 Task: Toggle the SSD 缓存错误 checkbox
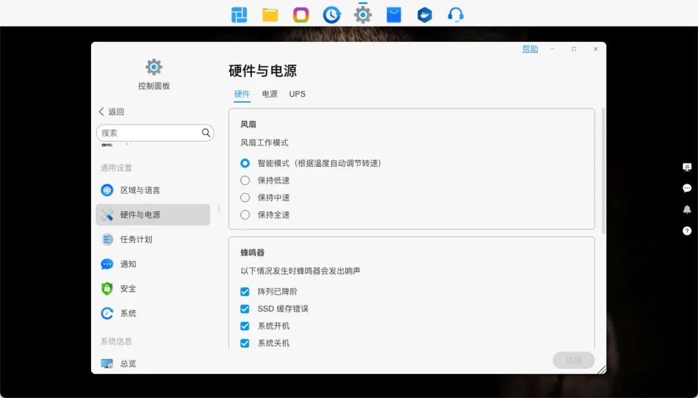[x=245, y=309]
